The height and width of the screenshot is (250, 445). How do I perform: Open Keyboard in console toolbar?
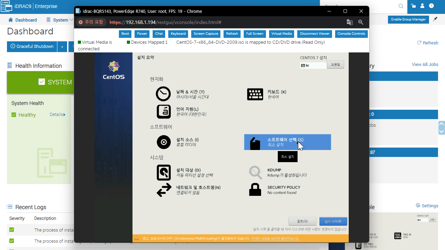[x=178, y=34]
